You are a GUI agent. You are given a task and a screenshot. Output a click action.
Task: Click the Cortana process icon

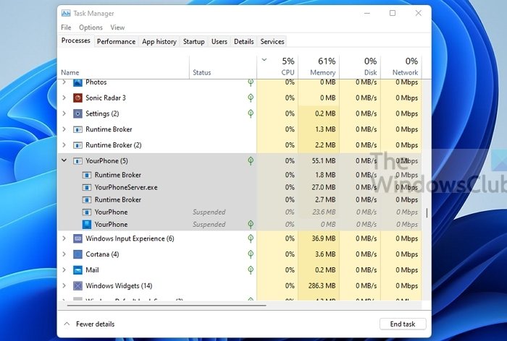coord(78,254)
